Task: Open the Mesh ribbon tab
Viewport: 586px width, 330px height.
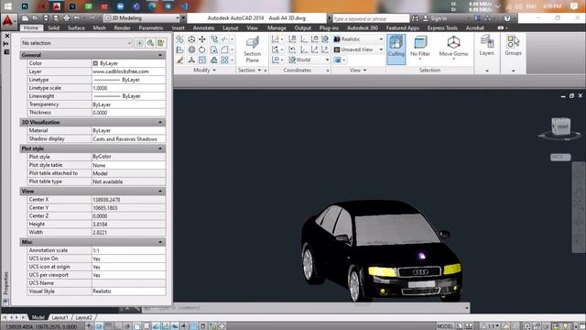Action: point(100,27)
